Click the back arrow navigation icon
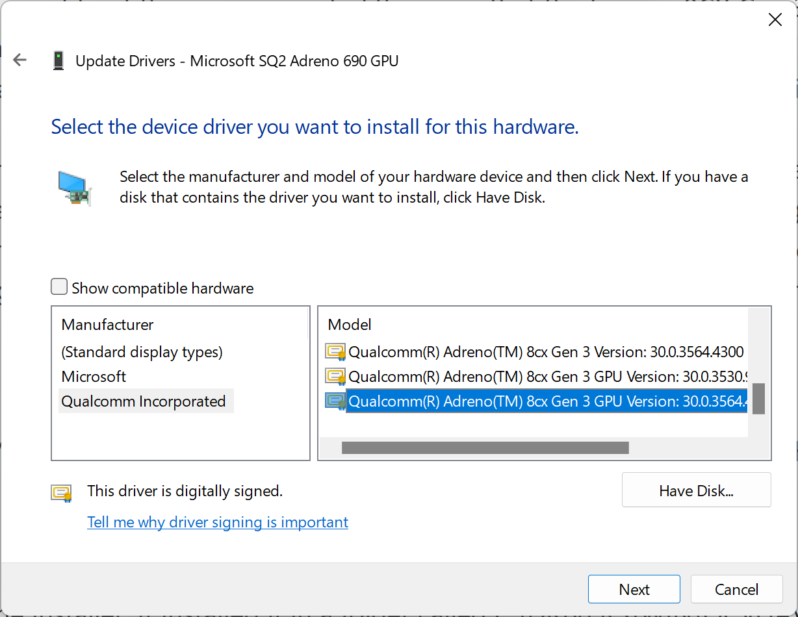Screen dimensions: 798x617 pyautogui.click(x=19, y=60)
